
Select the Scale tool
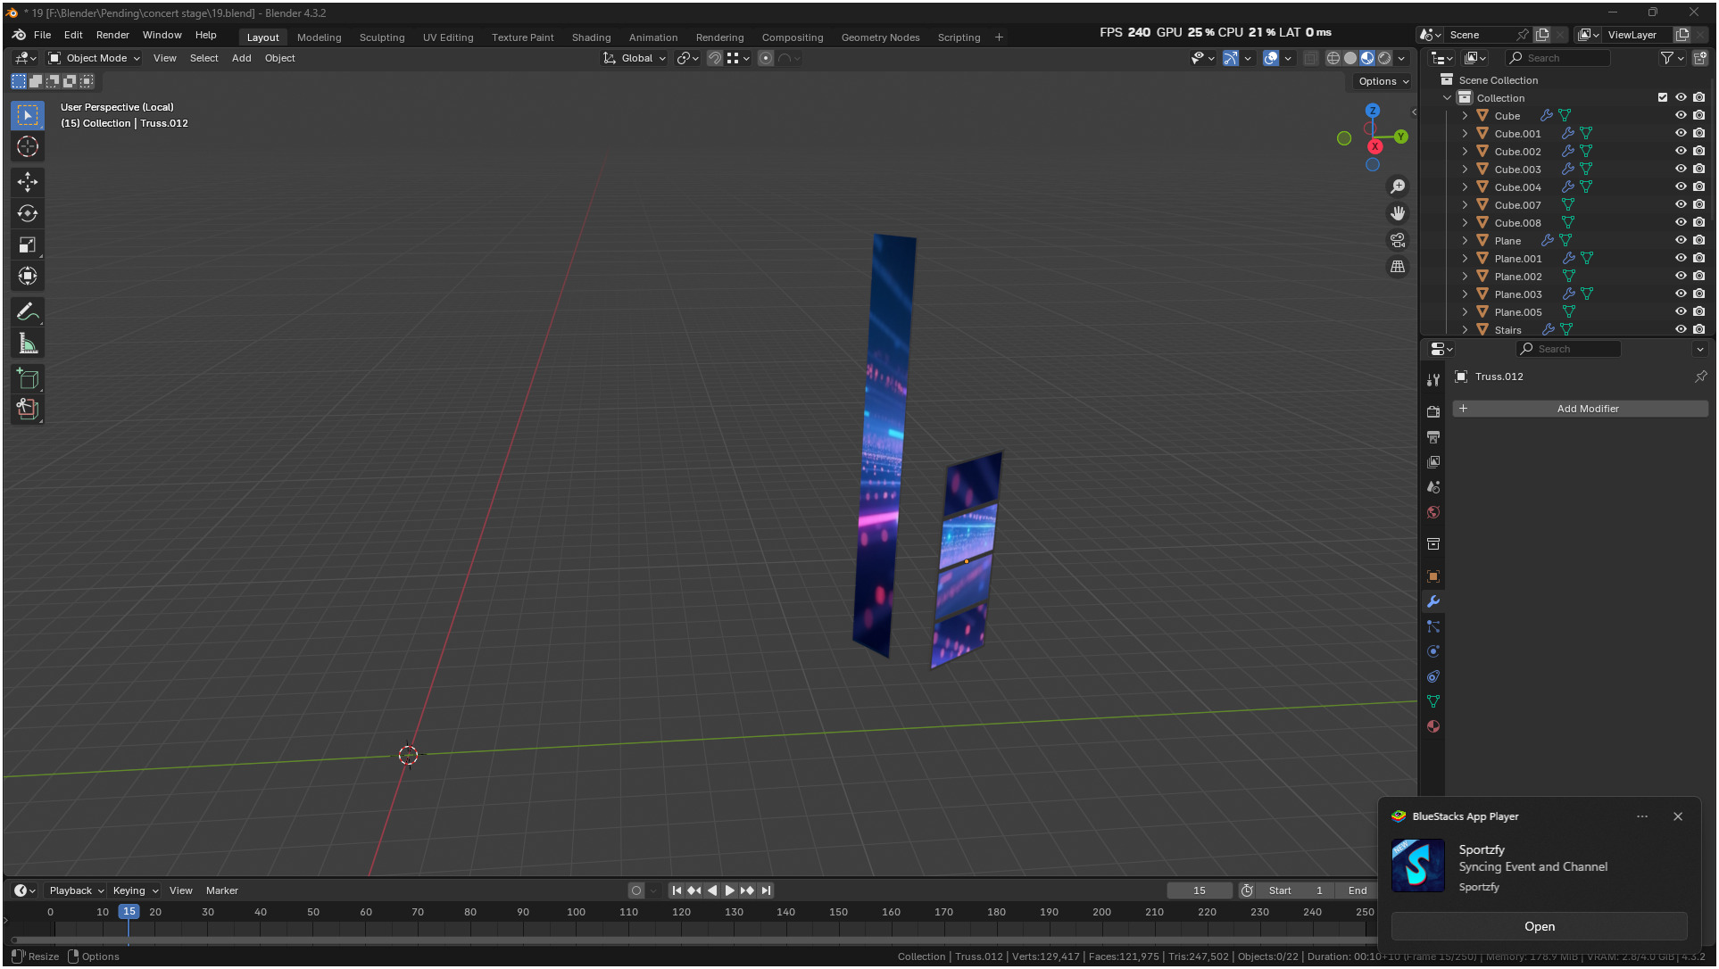point(28,244)
